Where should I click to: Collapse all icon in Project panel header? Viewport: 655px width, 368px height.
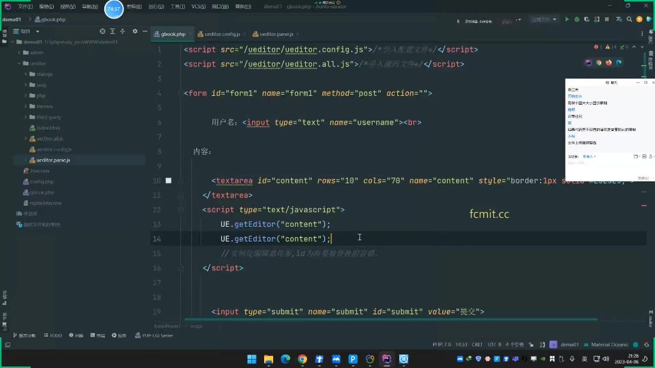(x=122, y=31)
